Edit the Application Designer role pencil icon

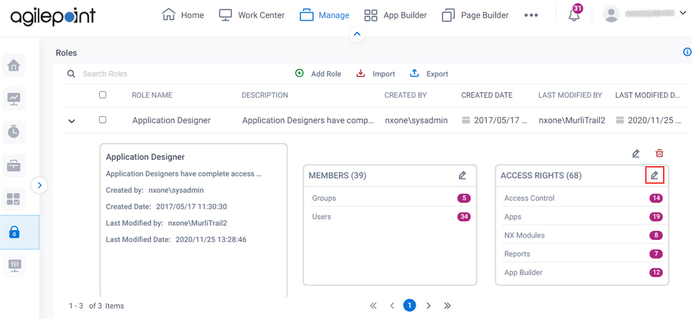pos(636,153)
